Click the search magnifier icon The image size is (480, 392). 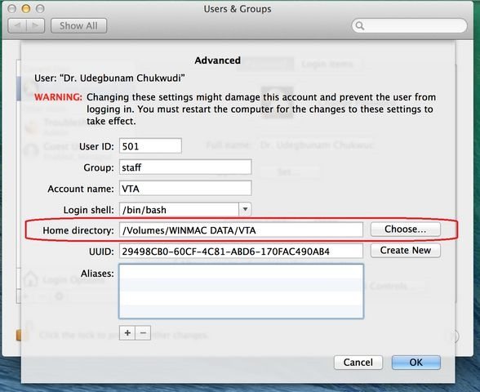[360, 26]
